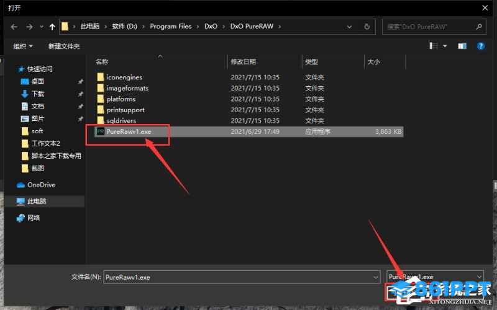Open the file type filter dropdown
Image resolution: width=497 pixels, height=310 pixels.
click(435, 277)
